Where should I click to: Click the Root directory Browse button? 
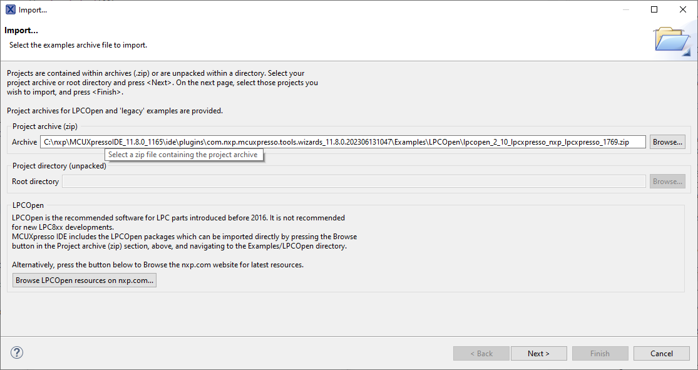pos(667,181)
